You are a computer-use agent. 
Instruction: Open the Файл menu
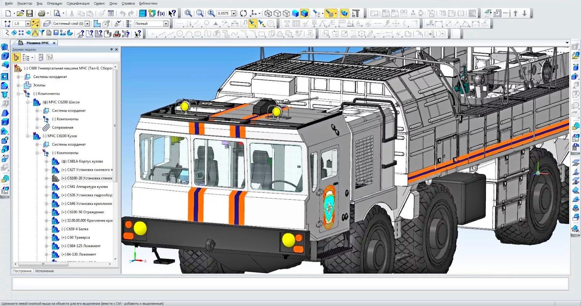tap(8, 3)
